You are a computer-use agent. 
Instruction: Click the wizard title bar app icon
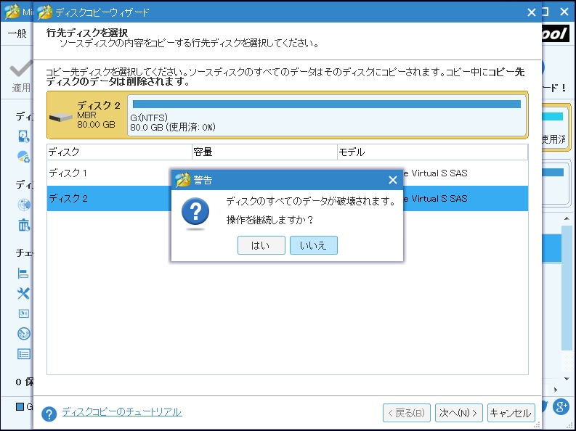coord(45,12)
